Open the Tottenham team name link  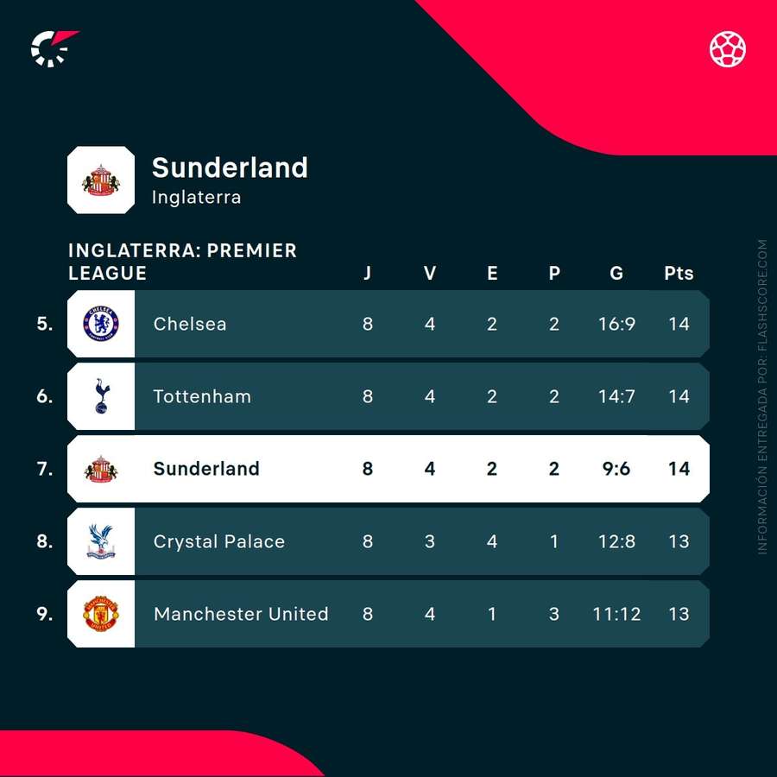[202, 396]
